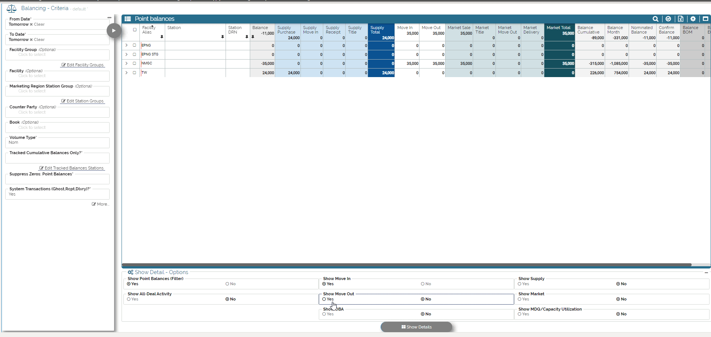Open the Volume Type dropdown

pyautogui.click(x=57, y=143)
